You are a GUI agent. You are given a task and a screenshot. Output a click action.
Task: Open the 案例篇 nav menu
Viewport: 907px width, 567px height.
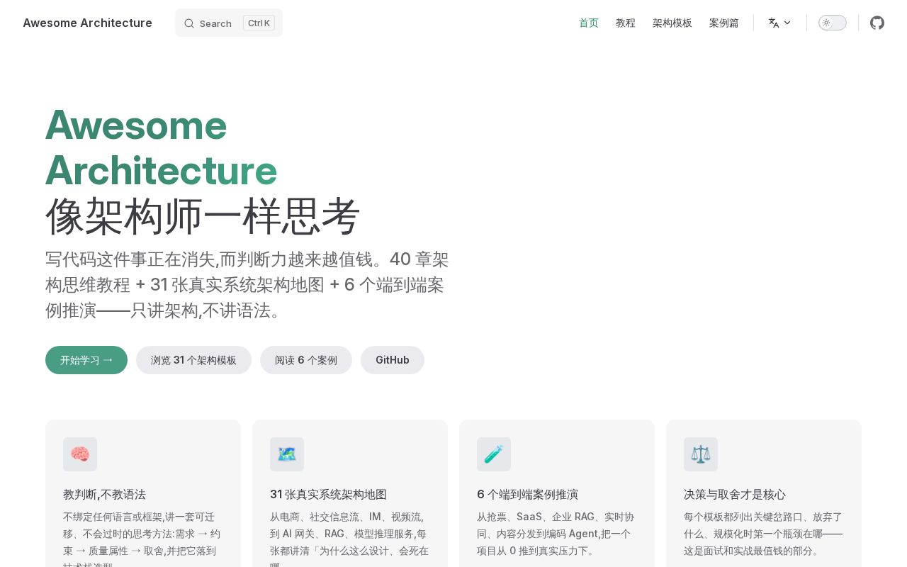pyautogui.click(x=724, y=23)
